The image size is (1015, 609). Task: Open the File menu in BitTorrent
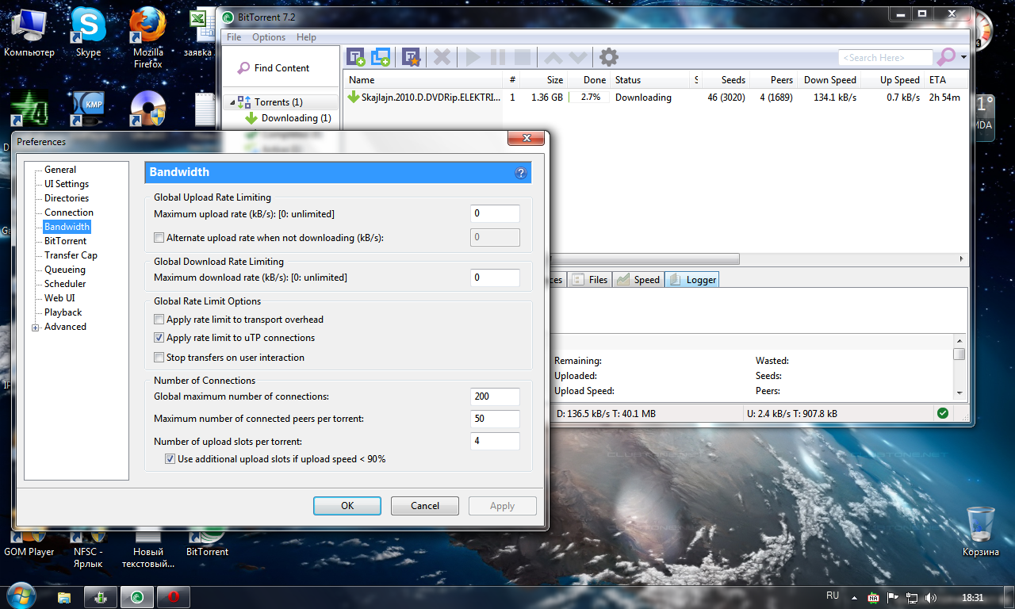(x=234, y=37)
